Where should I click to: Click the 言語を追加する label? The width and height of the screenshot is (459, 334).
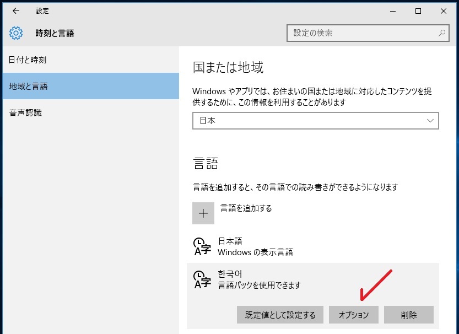(x=246, y=208)
